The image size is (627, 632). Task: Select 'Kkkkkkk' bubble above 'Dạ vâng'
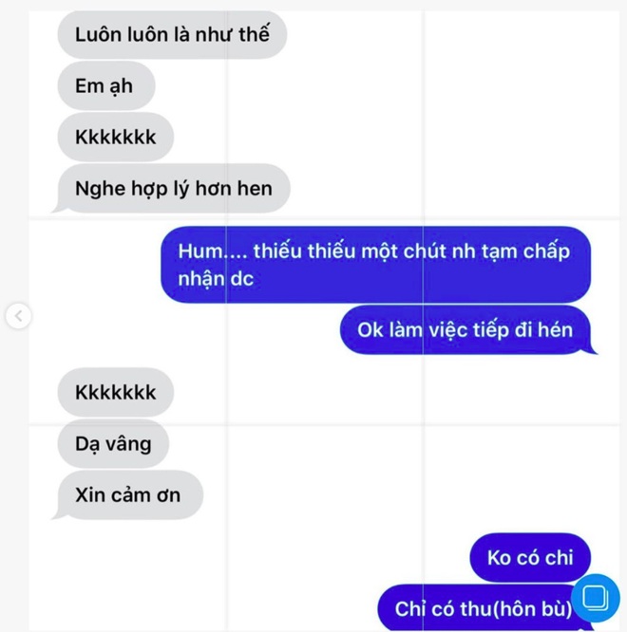coord(116,392)
